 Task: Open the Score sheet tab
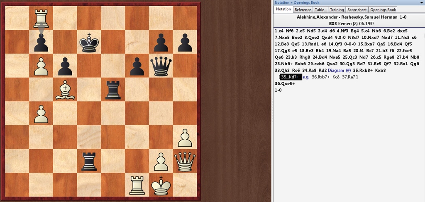coord(357,10)
